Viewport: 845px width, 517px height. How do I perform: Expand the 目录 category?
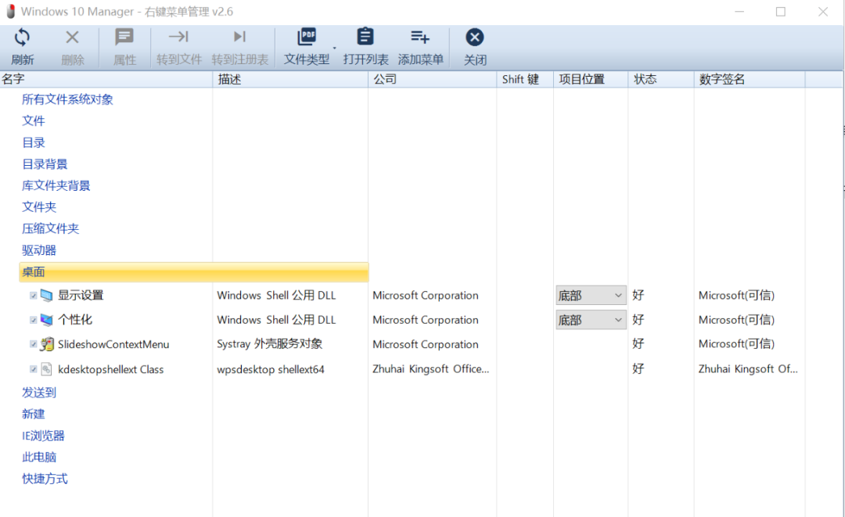[34, 142]
